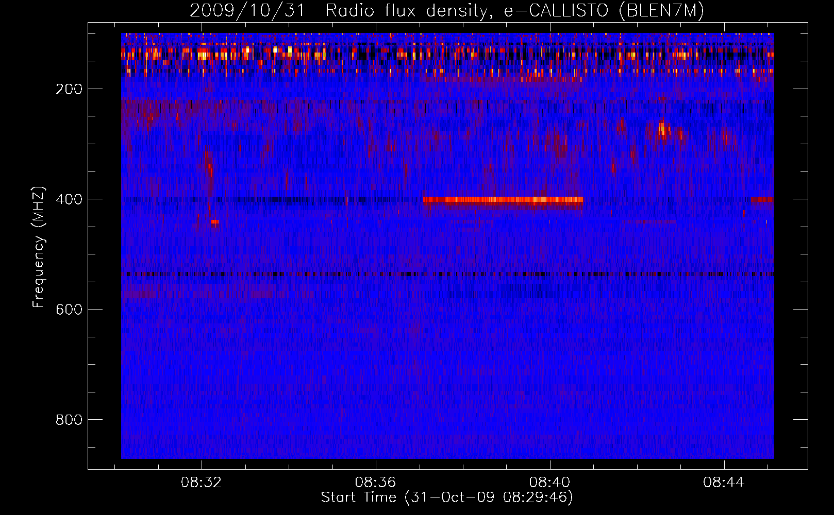Click the 800 frequency tick label
Screen dimensions: 834x515
pos(69,420)
